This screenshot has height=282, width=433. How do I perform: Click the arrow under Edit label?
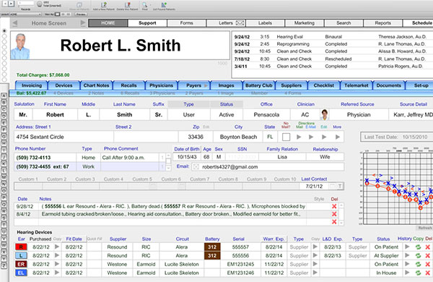(x=324, y=137)
